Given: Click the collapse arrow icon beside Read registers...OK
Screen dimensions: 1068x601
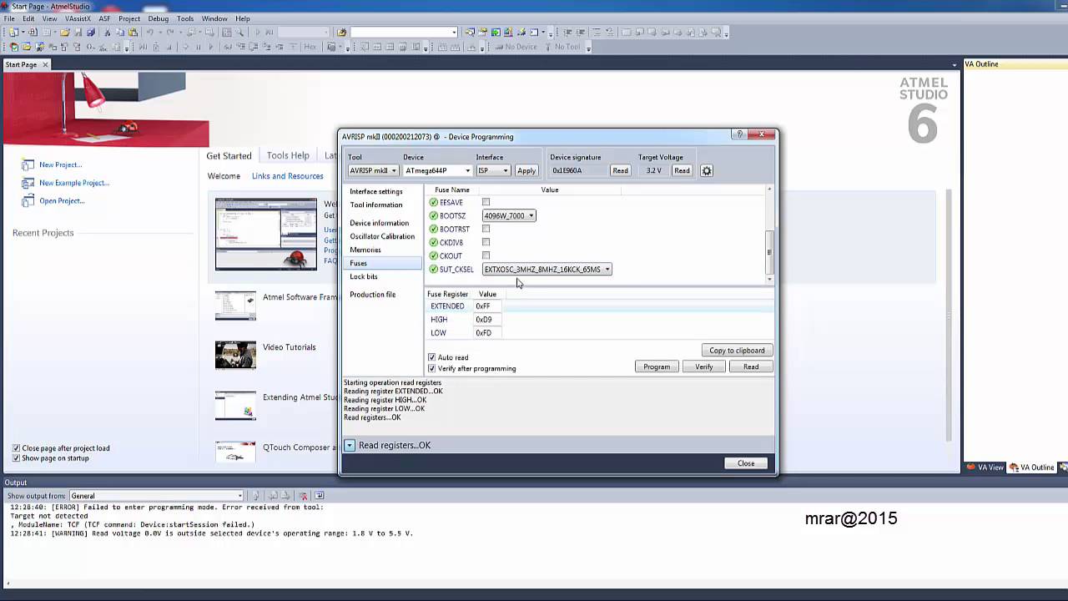Looking at the screenshot, I should (x=350, y=446).
